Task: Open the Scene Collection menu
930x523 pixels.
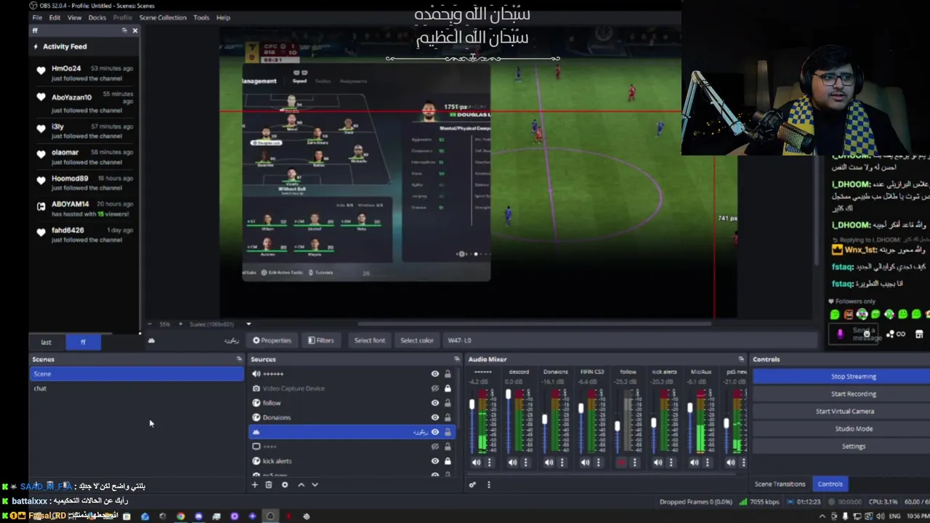Action: point(163,17)
